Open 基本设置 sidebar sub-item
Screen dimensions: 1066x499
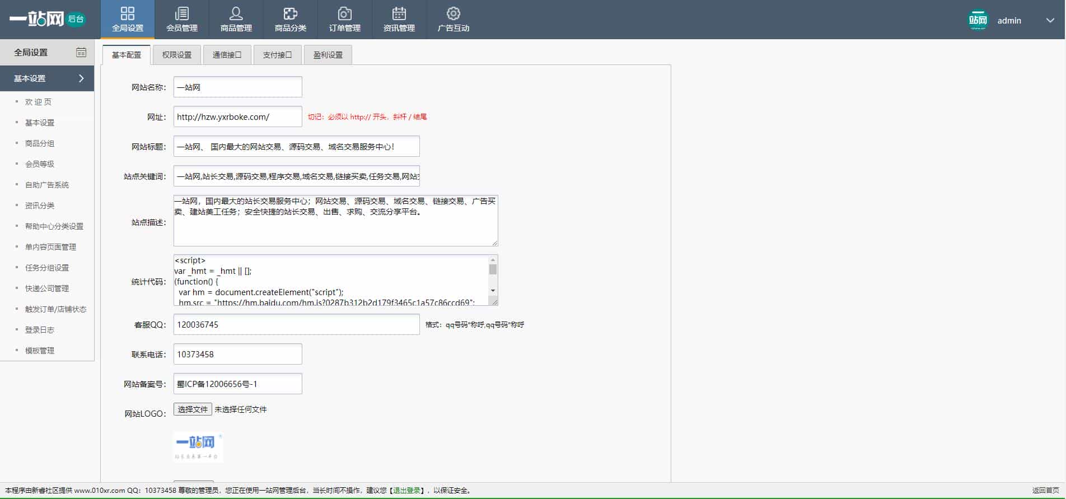[40, 123]
